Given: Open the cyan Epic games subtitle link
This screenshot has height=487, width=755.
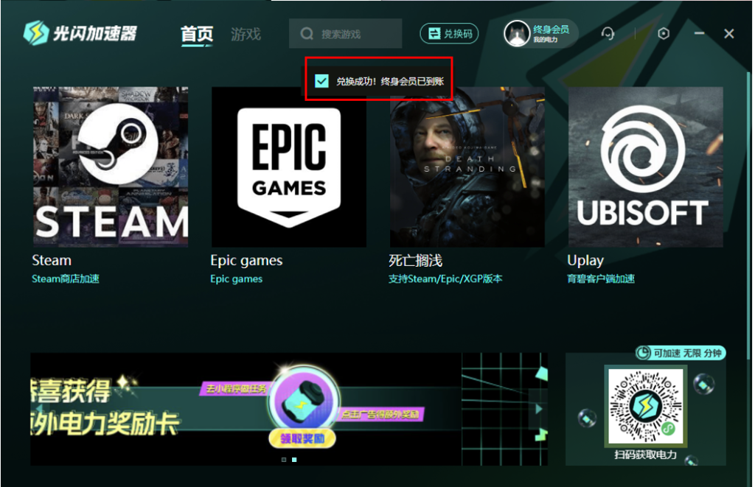Looking at the screenshot, I should (237, 279).
